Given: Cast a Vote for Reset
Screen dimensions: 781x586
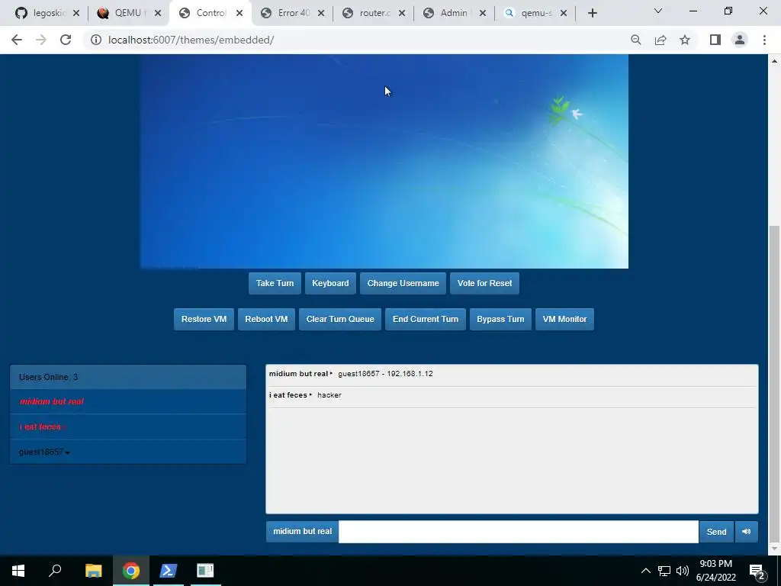Looking at the screenshot, I should point(484,284).
